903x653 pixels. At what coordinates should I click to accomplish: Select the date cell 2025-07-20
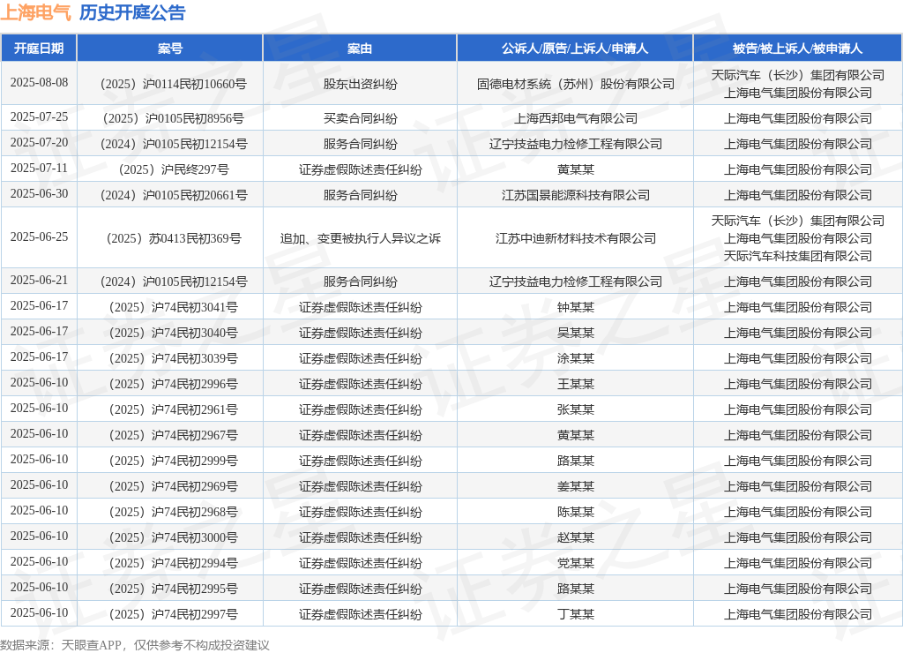click(39, 142)
